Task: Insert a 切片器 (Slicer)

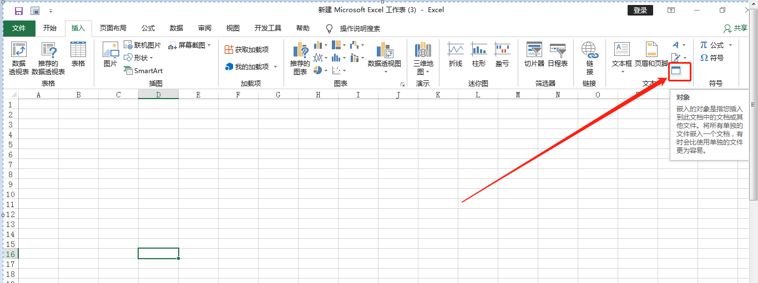Action: coord(534,54)
